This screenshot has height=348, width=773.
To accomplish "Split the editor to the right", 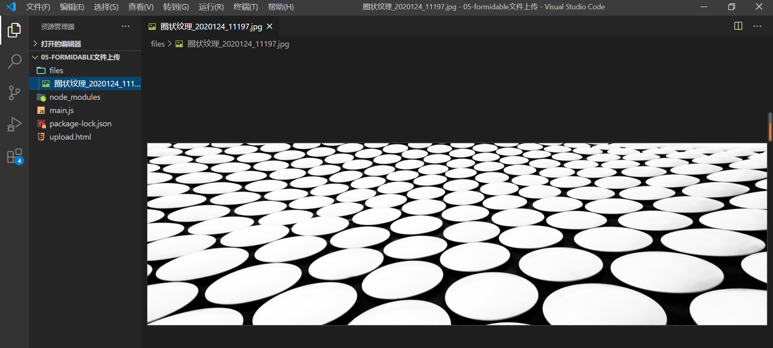I will (x=738, y=26).
